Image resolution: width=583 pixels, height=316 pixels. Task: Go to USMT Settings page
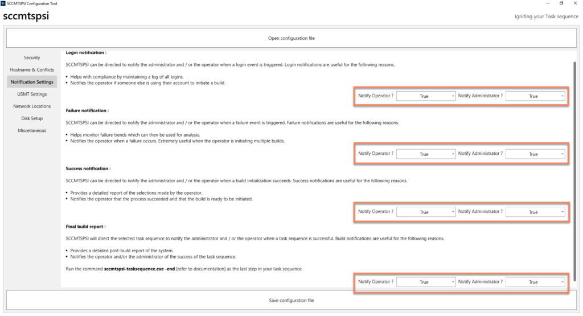pos(32,94)
